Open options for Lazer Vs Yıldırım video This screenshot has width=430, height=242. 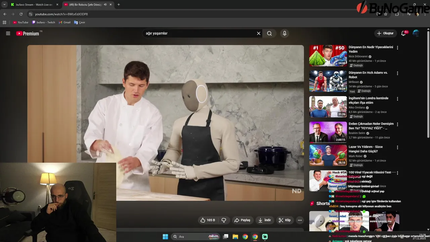pyautogui.click(x=397, y=147)
